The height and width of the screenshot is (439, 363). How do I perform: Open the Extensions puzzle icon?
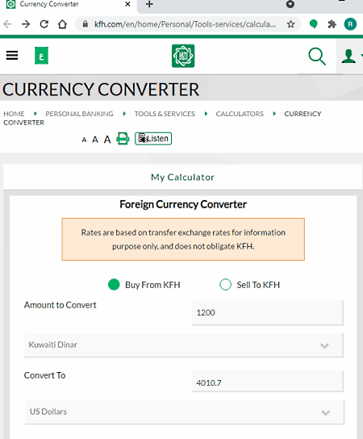tap(332, 24)
